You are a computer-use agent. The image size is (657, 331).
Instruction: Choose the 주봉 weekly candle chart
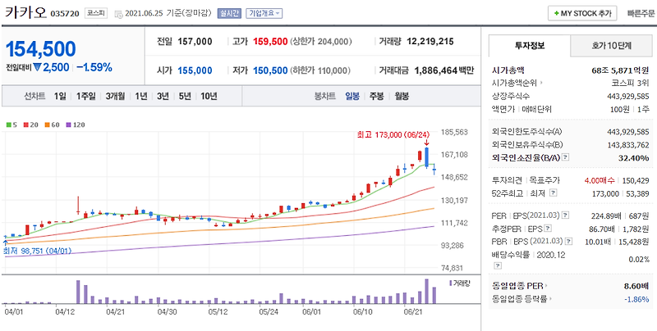[x=376, y=96]
